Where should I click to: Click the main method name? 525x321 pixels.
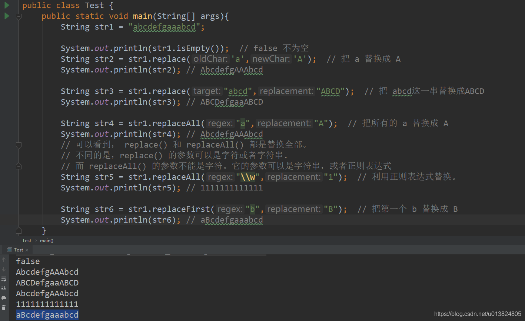tap(143, 16)
